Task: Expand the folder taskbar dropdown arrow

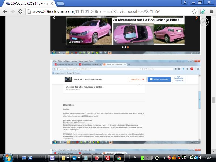Action: tap(68, 158)
